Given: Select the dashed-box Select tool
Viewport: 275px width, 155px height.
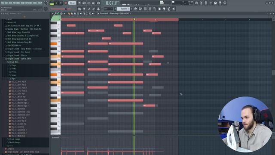Looking at the screenshot, I should tap(87, 13).
